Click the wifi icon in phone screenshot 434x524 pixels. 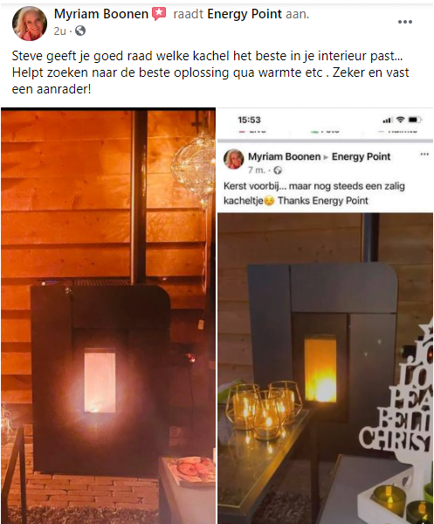400,120
